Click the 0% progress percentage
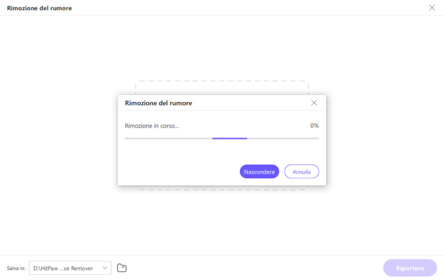 pos(314,126)
